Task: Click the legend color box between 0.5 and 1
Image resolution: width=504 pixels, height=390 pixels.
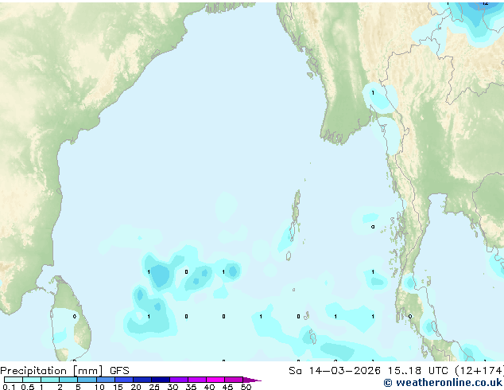Action: coord(32,380)
